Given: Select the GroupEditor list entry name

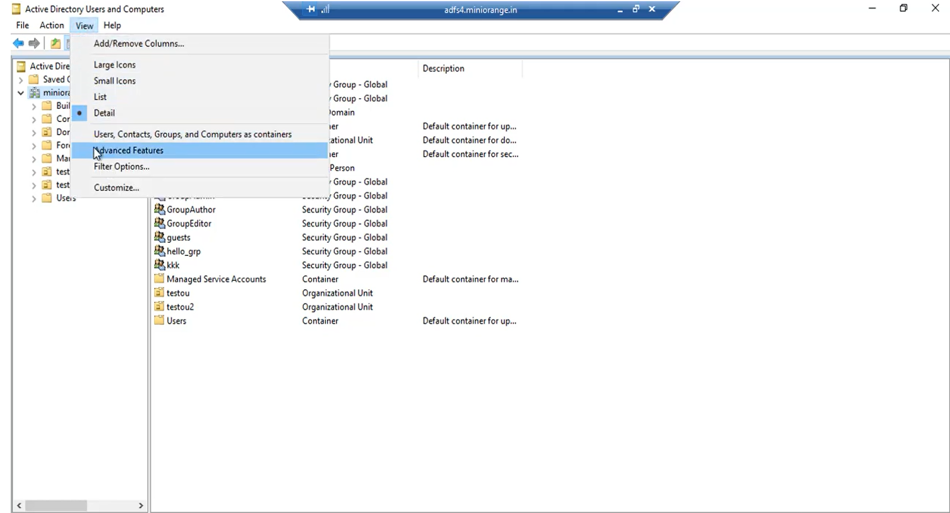Looking at the screenshot, I should click(189, 223).
